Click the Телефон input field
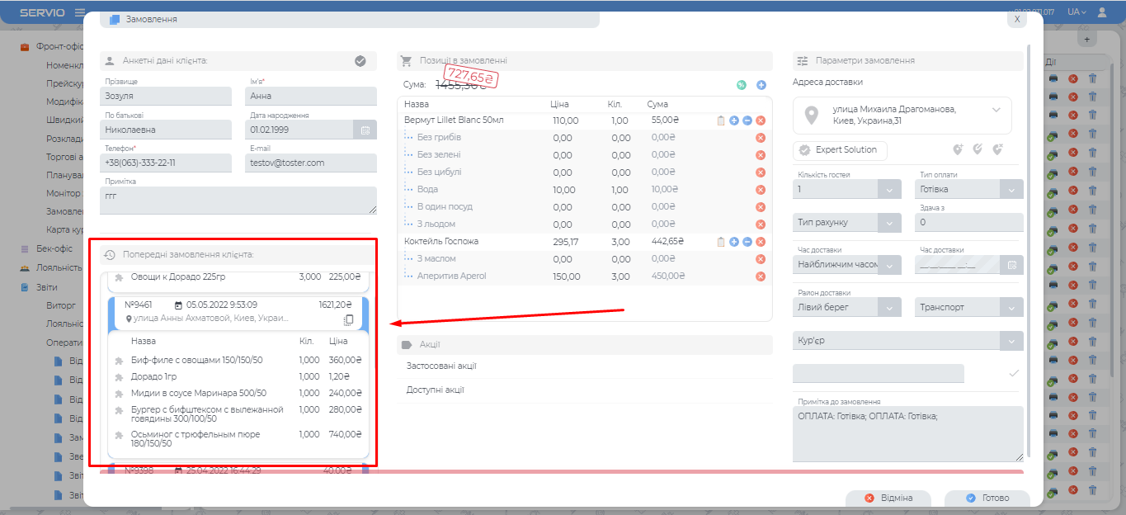 pos(154,163)
